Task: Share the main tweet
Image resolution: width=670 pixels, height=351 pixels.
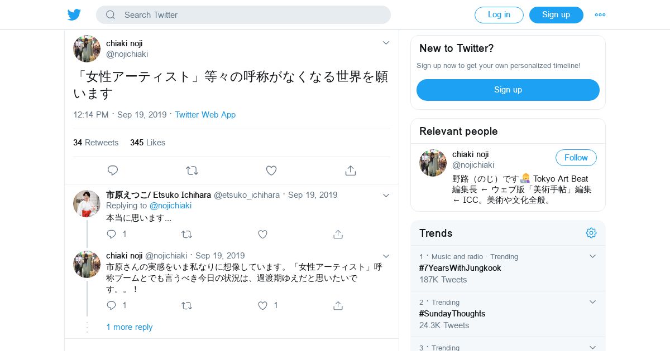Action: [x=351, y=170]
